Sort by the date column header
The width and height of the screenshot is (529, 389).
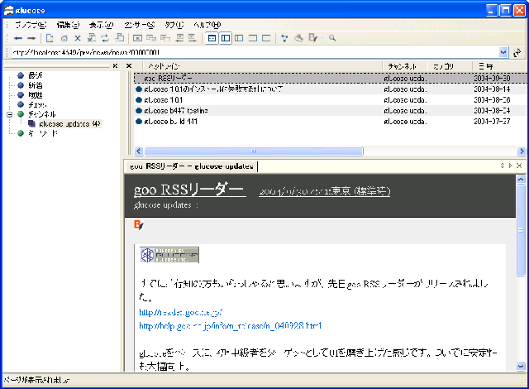pyautogui.click(x=499, y=66)
